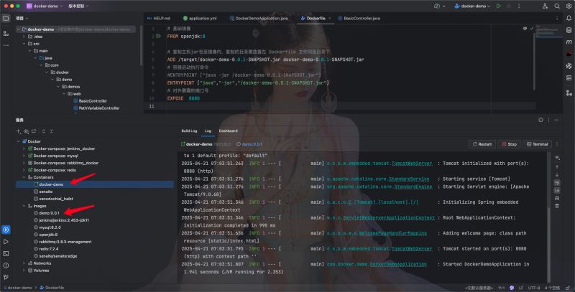Collapse the main folder
The width and height of the screenshot is (575, 292).
click(30, 51)
